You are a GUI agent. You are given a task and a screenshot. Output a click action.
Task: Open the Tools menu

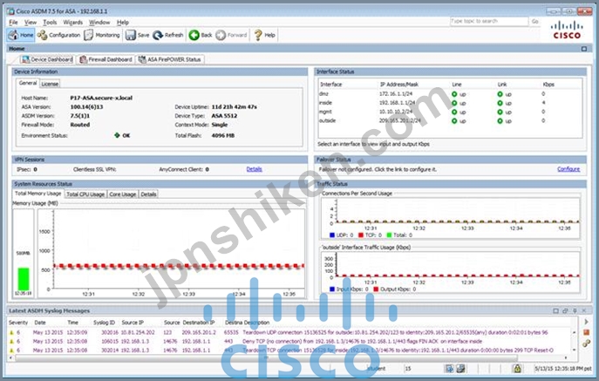coord(50,22)
